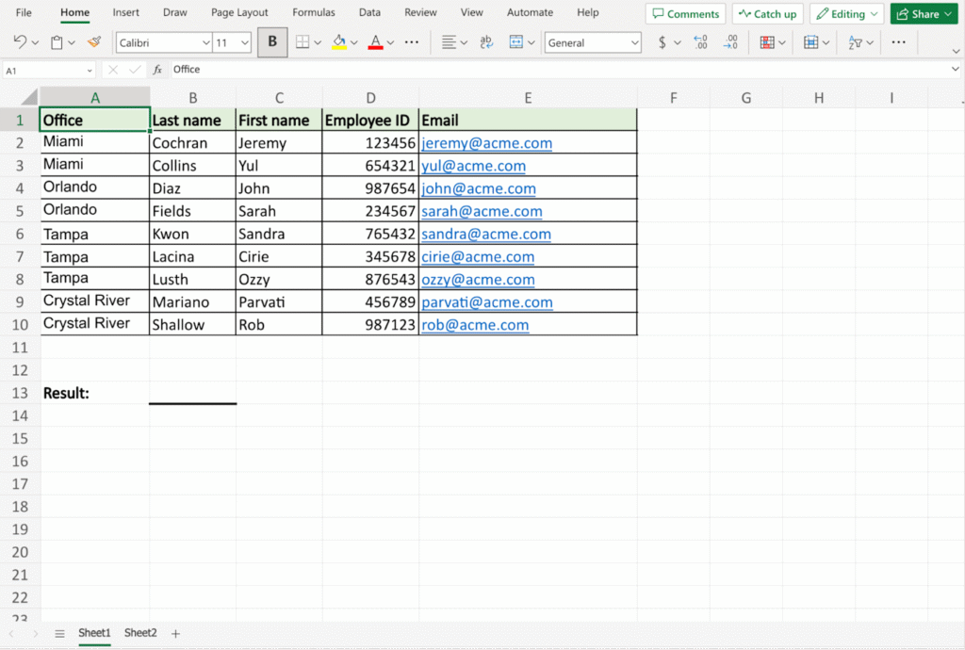Expand the Paste options arrow
965x650 pixels.
[x=72, y=43]
